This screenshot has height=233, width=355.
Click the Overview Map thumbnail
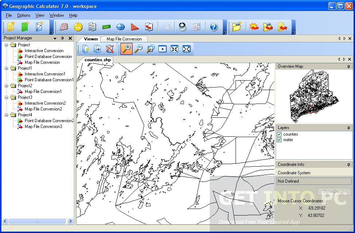click(x=314, y=96)
